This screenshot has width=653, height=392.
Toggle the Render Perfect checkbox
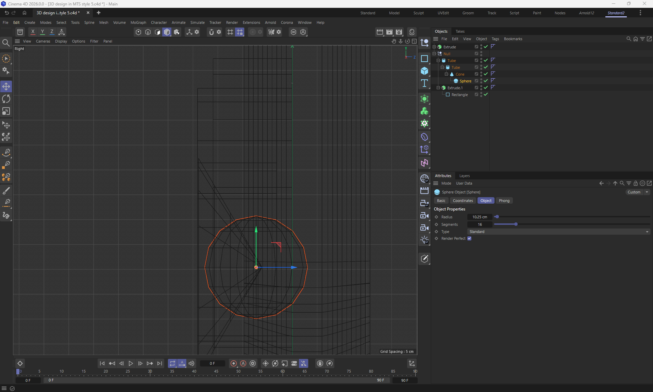(469, 238)
